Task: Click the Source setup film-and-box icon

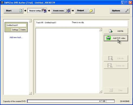Action: click(44, 11)
